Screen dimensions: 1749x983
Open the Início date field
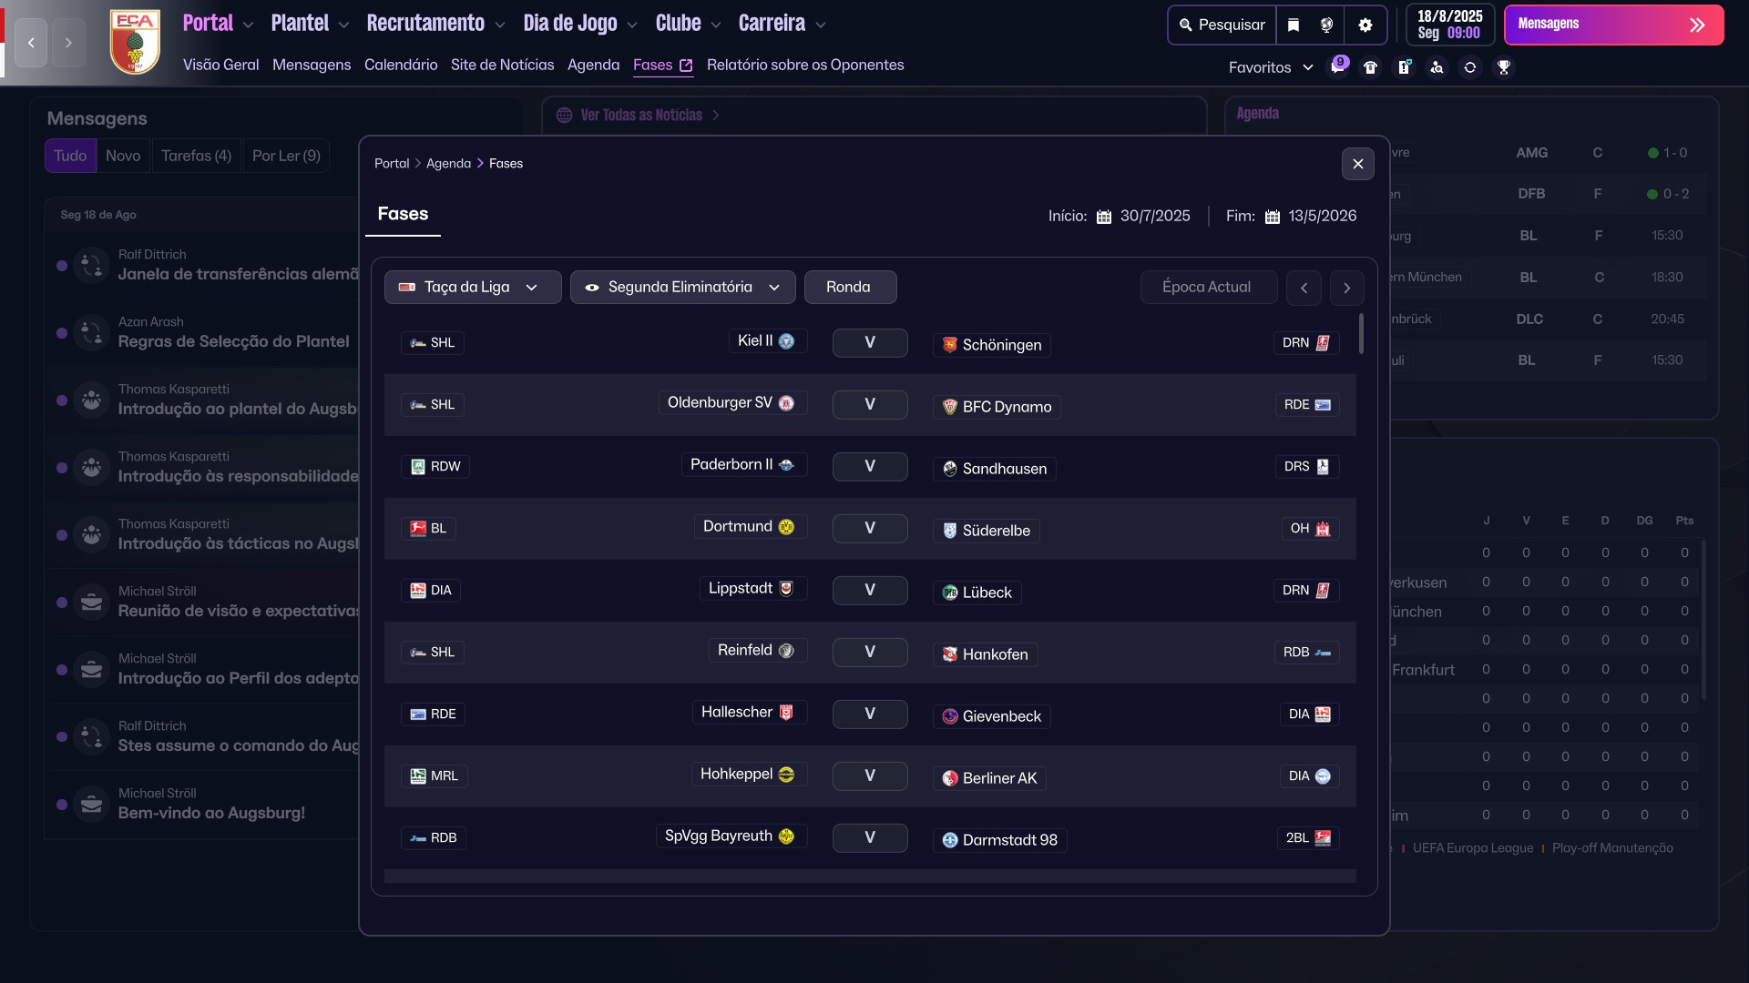(1145, 216)
